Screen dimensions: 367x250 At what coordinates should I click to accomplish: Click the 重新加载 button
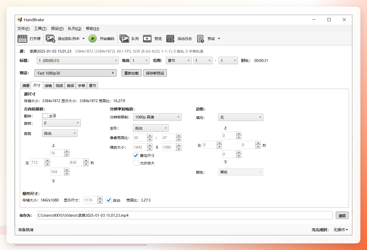click(x=132, y=73)
